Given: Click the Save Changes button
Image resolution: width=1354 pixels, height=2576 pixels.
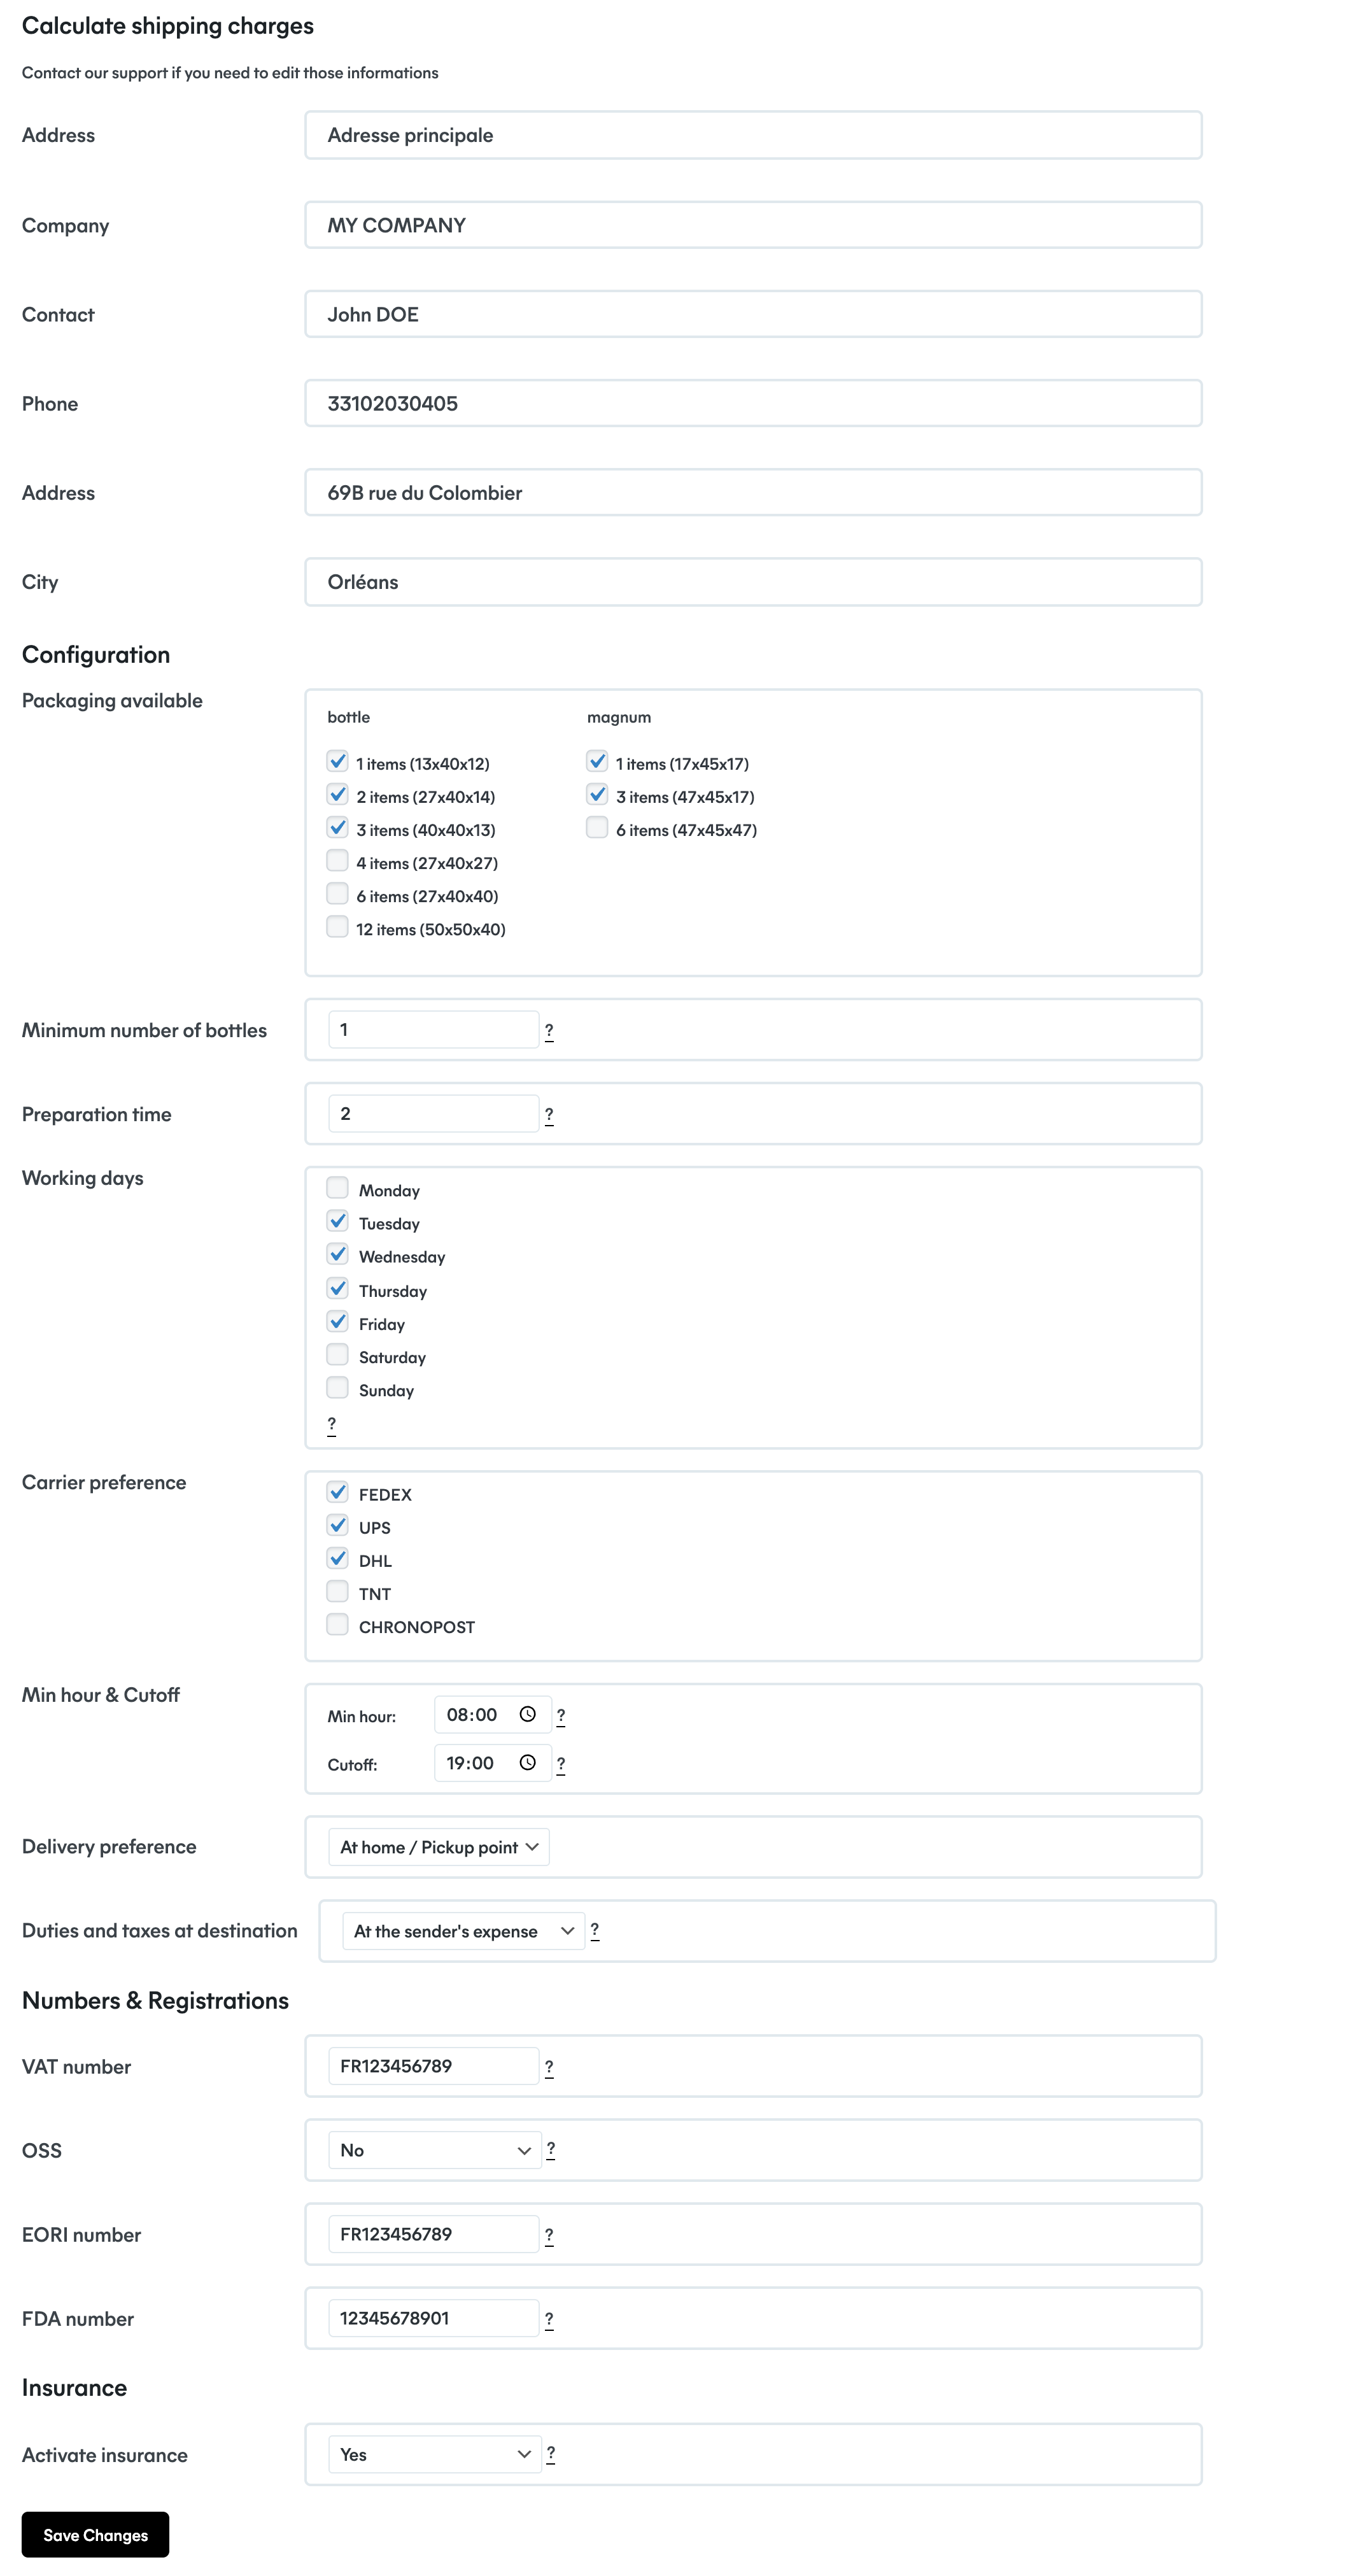Looking at the screenshot, I should [x=95, y=2535].
